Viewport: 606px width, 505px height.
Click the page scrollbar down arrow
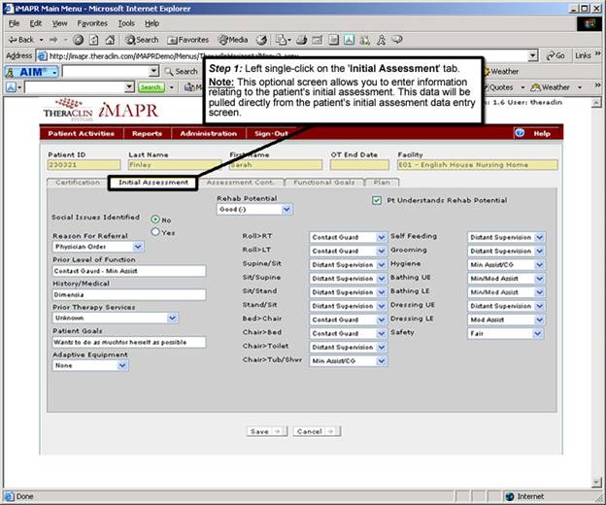click(x=596, y=482)
